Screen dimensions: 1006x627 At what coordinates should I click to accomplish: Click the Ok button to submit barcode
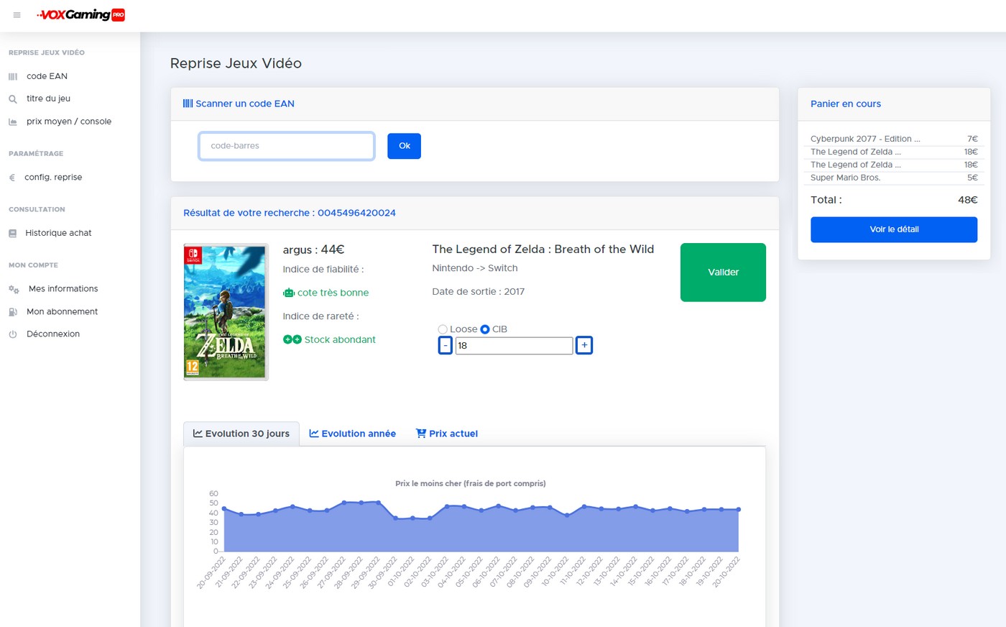[405, 146]
